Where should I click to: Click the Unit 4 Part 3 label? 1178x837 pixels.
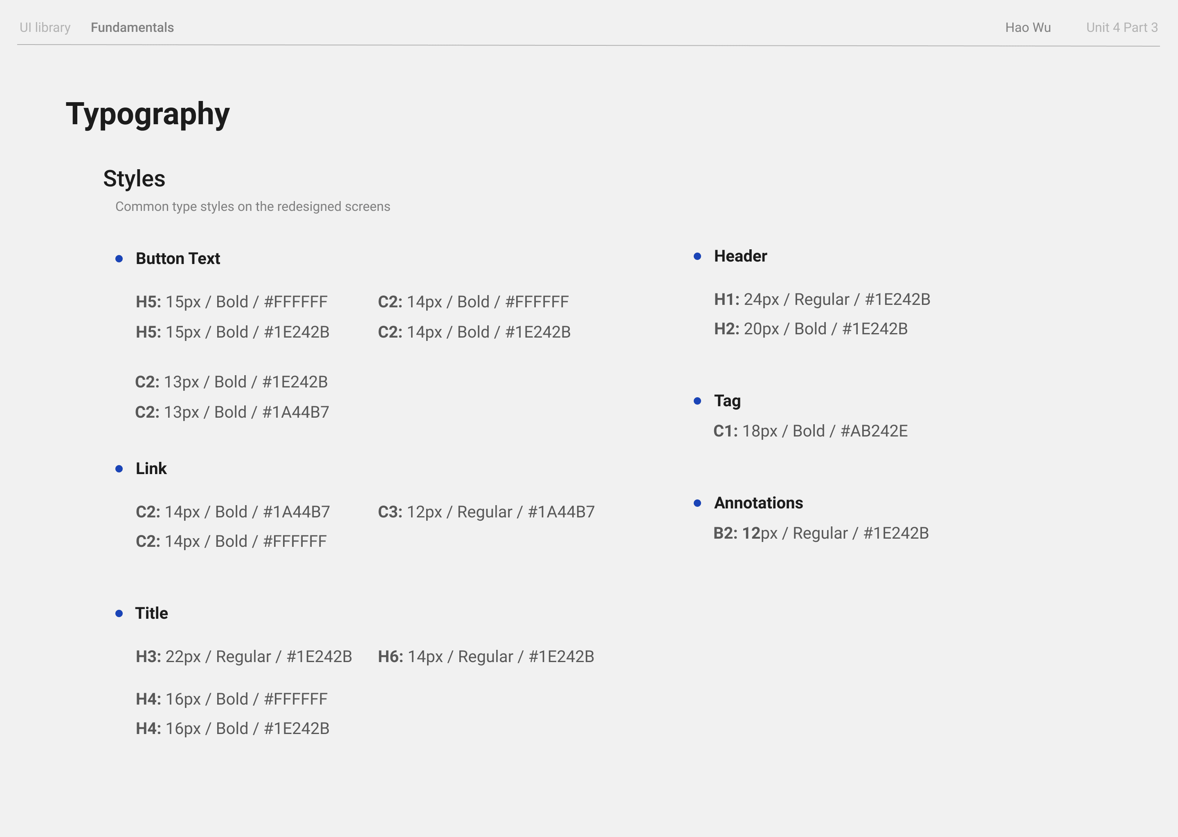[x=1122, y=27]
